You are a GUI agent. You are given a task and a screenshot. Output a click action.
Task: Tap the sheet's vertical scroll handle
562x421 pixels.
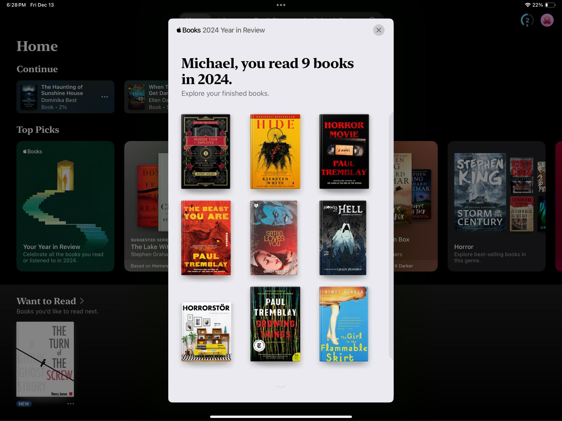coord(391,236)
